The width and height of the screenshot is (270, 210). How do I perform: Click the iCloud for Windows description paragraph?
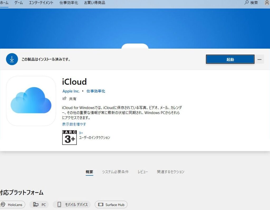[122, 113]
